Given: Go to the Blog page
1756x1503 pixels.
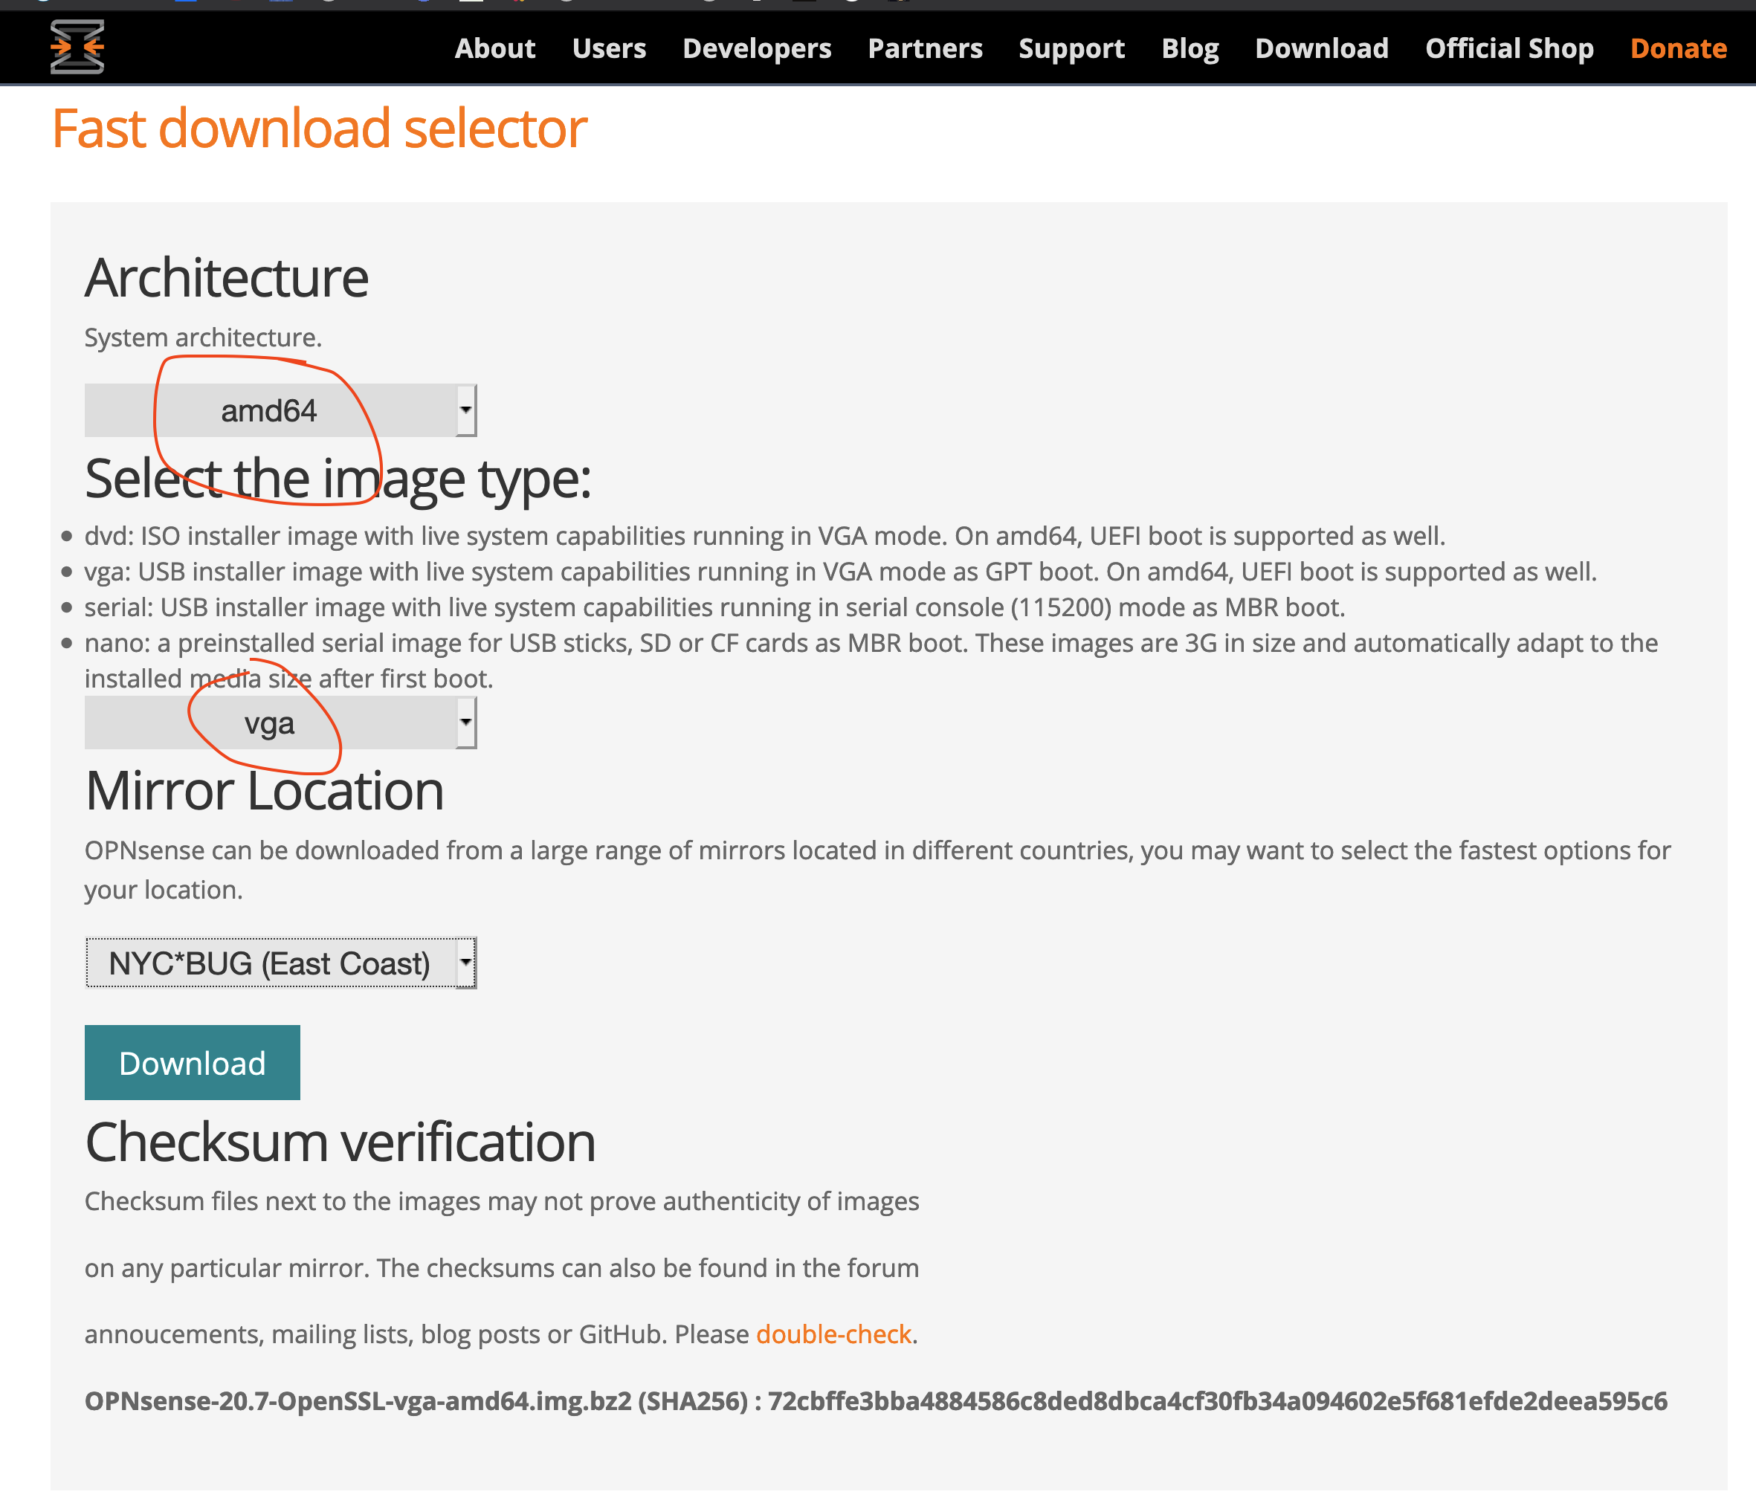Looking at the screenshot, I should (x=1190, y=48).
